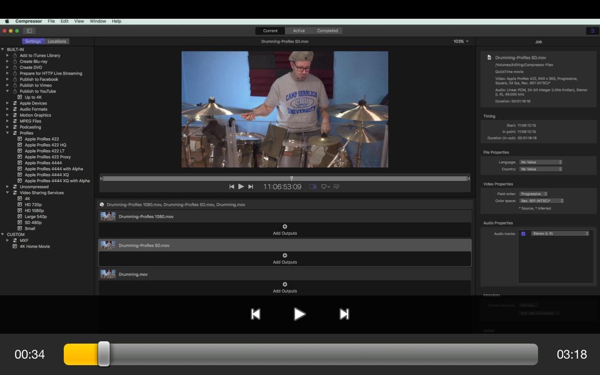
Task: Click the HD 1080p setting icon
Action: coord(20,210)
